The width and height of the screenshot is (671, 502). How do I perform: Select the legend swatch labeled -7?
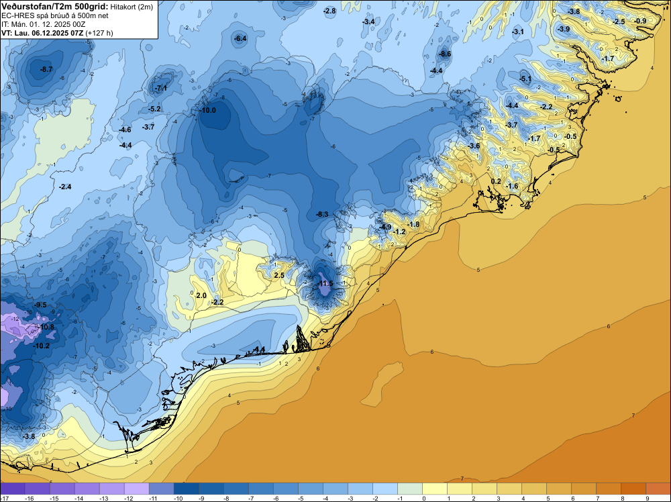point(261,489)
